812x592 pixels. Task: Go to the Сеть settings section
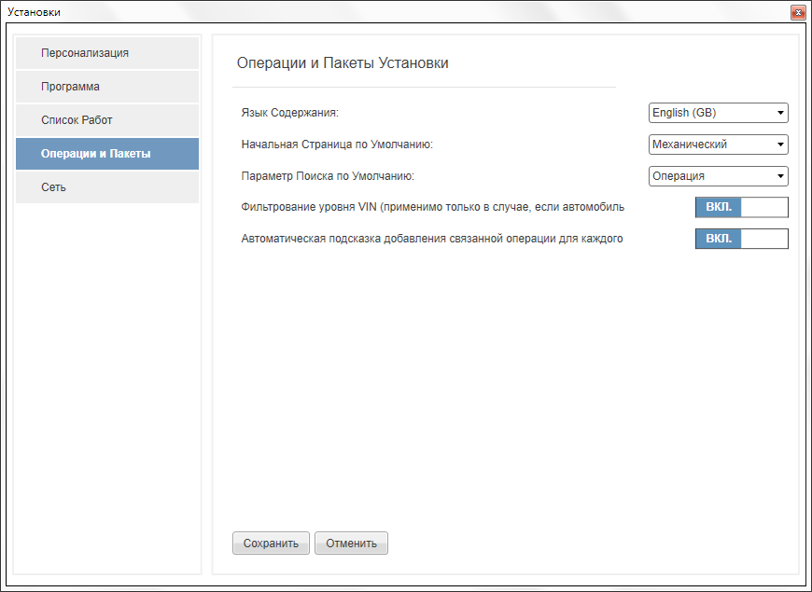107,187
